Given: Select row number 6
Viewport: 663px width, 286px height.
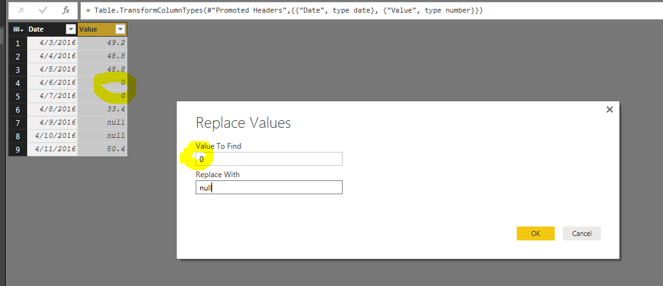Looking at the screenshot, I should tap(17, 109).
